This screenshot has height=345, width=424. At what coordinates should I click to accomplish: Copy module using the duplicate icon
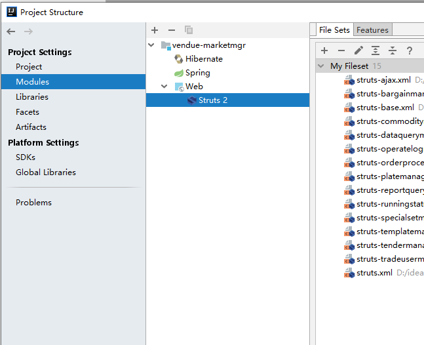pyautogui.click(x=189, y=30)
